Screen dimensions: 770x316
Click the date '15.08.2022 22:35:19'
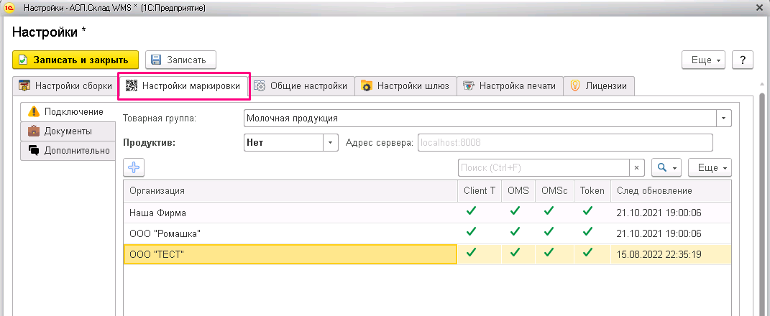pos(659,255)
